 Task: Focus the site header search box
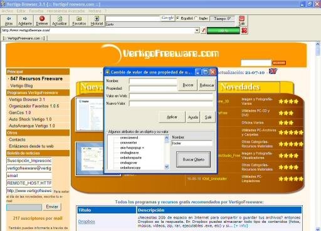[256, 63]
